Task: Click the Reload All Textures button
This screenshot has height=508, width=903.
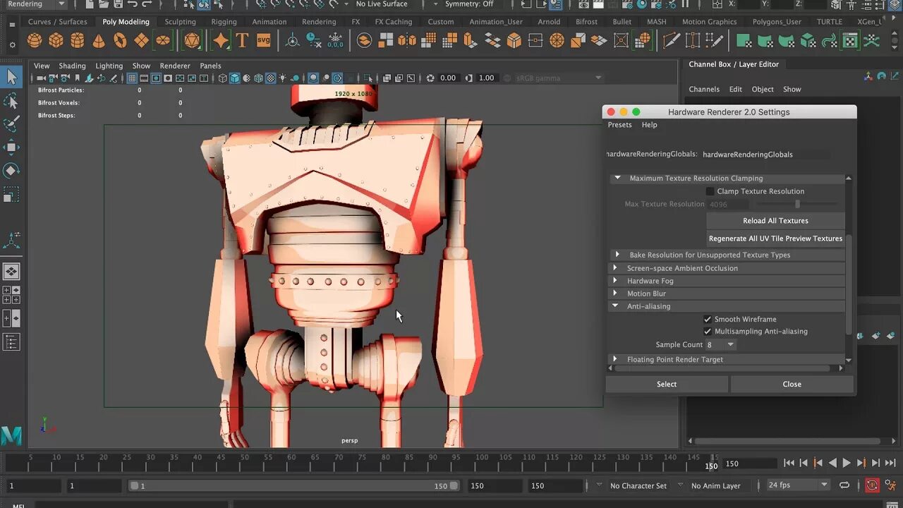Action: (775, 221)
